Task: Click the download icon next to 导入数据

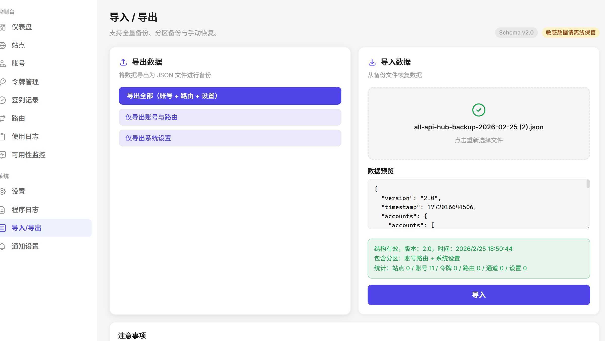Action: (x=372, y=62)
